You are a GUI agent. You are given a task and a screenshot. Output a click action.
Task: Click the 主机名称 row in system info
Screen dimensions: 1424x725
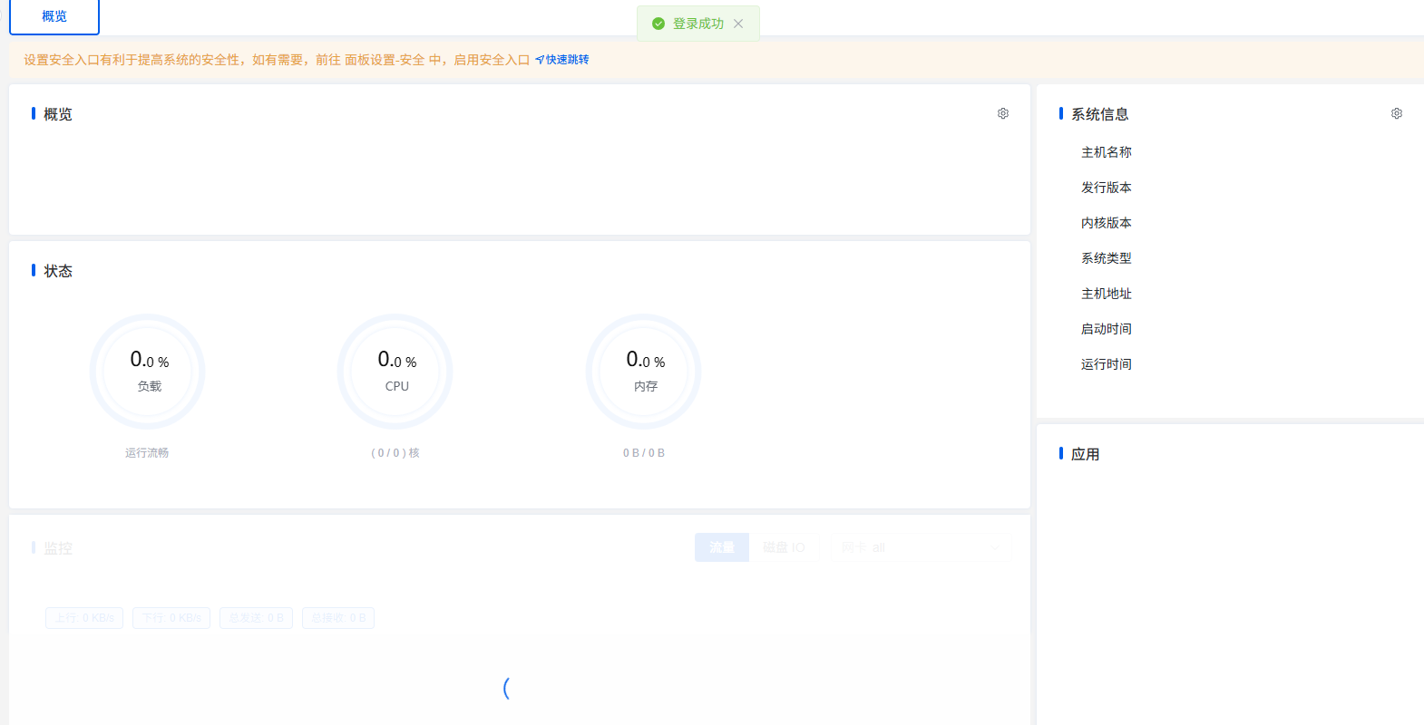(1107, 152)
